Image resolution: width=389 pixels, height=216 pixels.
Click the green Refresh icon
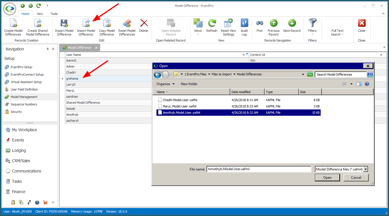pyautogui.click(x=212, y=23)
